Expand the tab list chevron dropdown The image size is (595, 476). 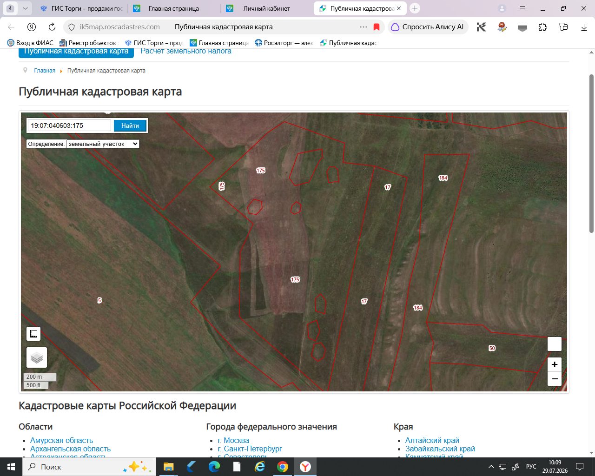click(x=25, y=8)
